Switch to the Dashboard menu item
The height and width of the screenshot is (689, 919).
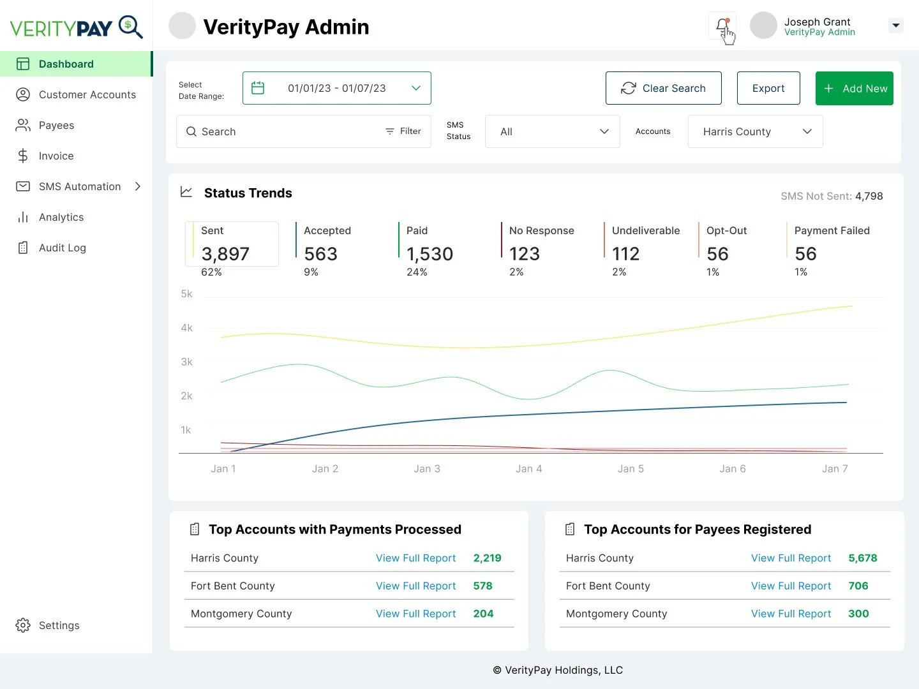[66, 64]
